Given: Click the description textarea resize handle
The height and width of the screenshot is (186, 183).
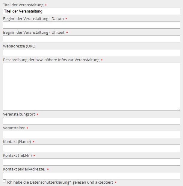Looking at the screenshot, I should 178,109.
